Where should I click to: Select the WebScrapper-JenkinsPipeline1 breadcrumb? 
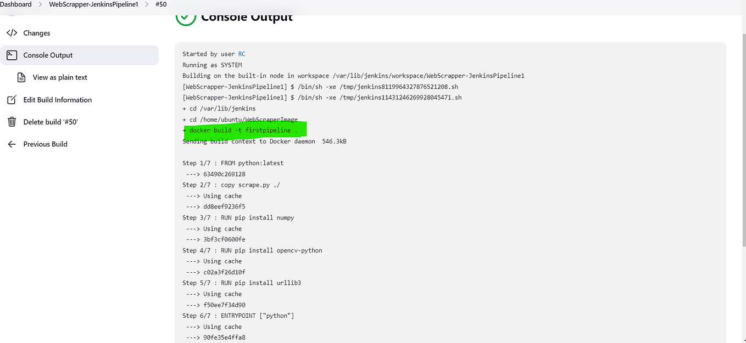pyautogui.click(x=92, y=4)
